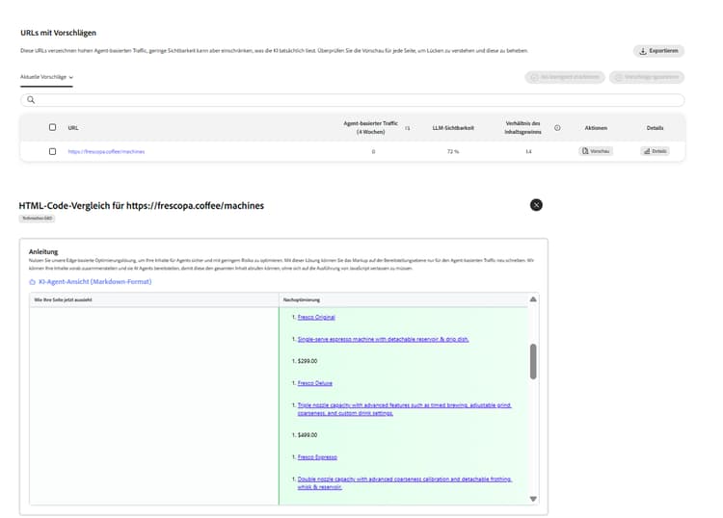Click the URLs mit Vorschlägen heading
This screenshot has width=723, height=518.
(x=58, y=33)
